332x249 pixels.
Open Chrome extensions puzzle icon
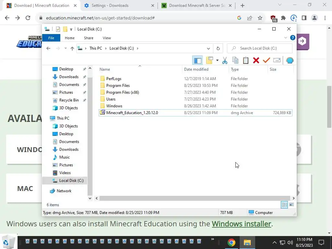(x=283, y=18)
